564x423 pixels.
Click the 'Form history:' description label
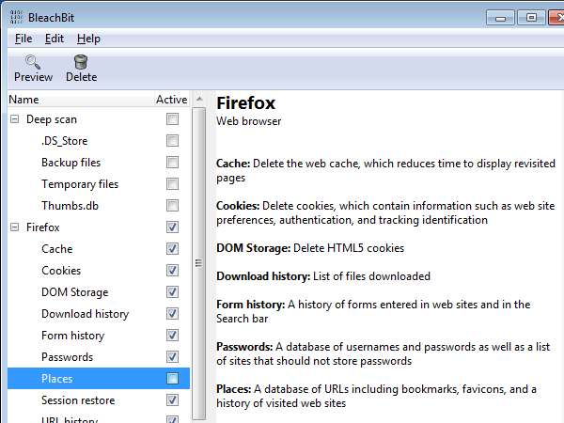click(x=251, y=305)
